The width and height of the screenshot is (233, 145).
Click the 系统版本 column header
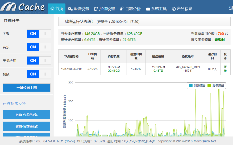(x=188, y=56)
